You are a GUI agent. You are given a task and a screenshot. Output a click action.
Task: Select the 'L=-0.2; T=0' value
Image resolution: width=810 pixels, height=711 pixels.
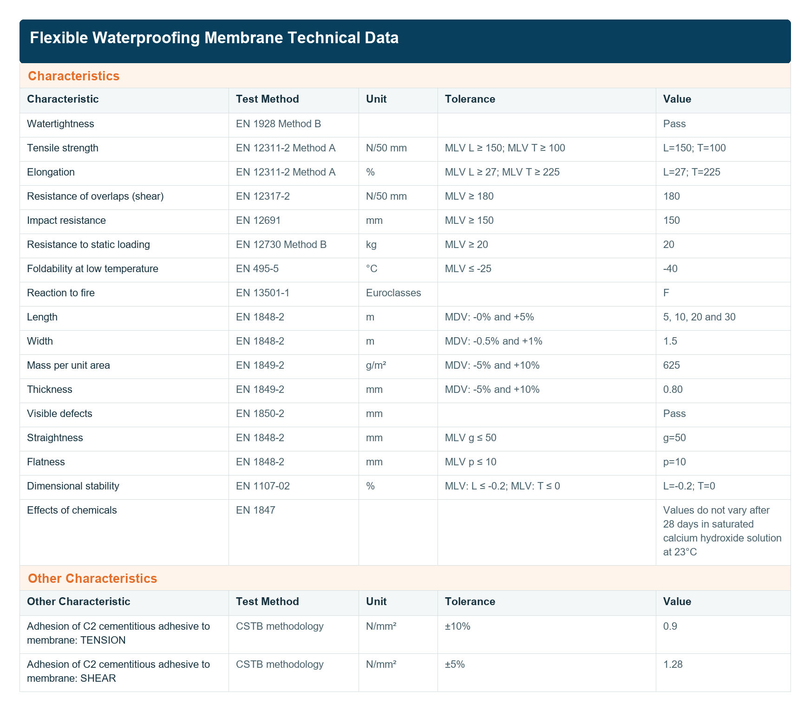tap(689, 486)
